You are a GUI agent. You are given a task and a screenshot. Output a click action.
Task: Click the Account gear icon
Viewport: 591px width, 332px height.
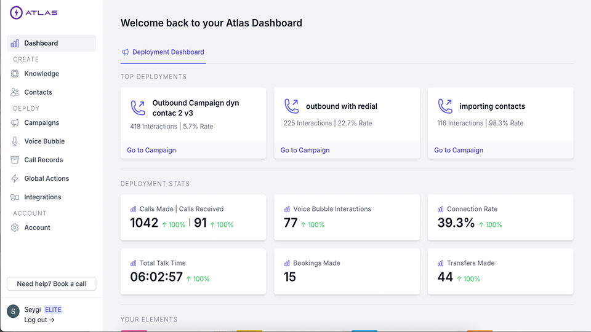pyautogui.click(x=15, y=227)
